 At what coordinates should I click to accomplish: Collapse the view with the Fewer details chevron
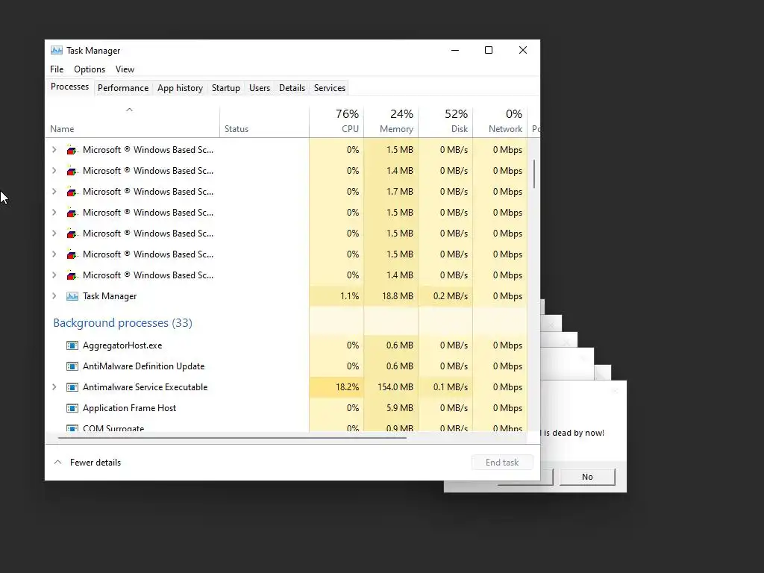pos(57,462)
